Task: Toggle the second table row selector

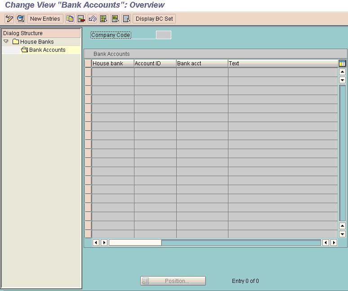Action: click(88, 81)
